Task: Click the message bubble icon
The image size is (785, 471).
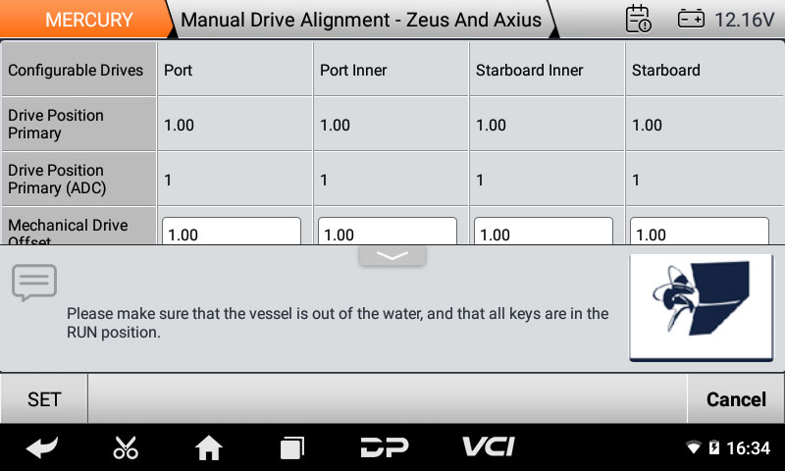Action: [34, 283]
